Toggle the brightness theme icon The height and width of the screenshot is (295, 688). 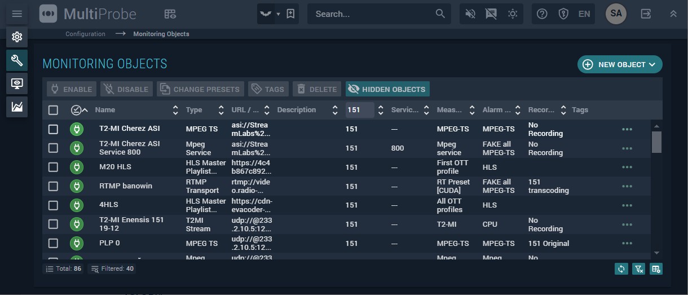513,14
